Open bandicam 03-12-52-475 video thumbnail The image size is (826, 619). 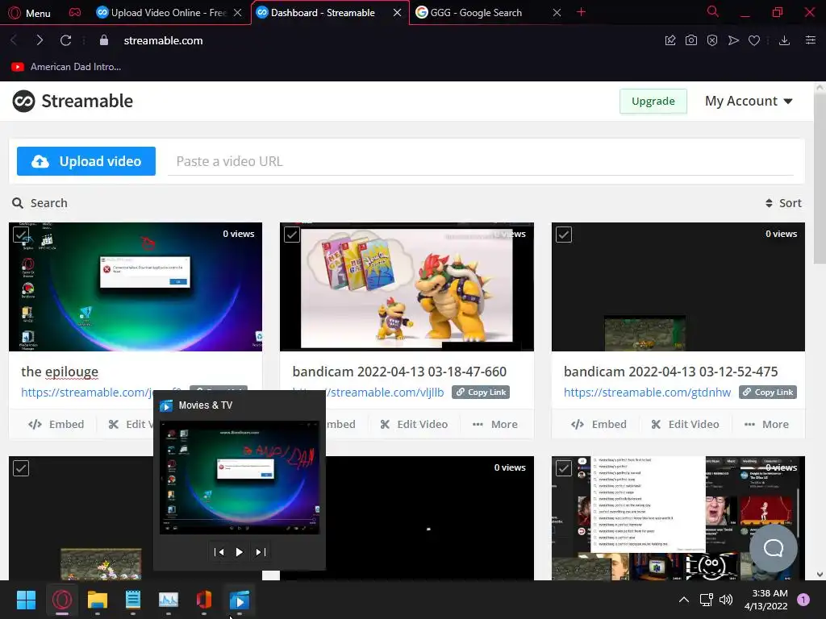[678, 287]
